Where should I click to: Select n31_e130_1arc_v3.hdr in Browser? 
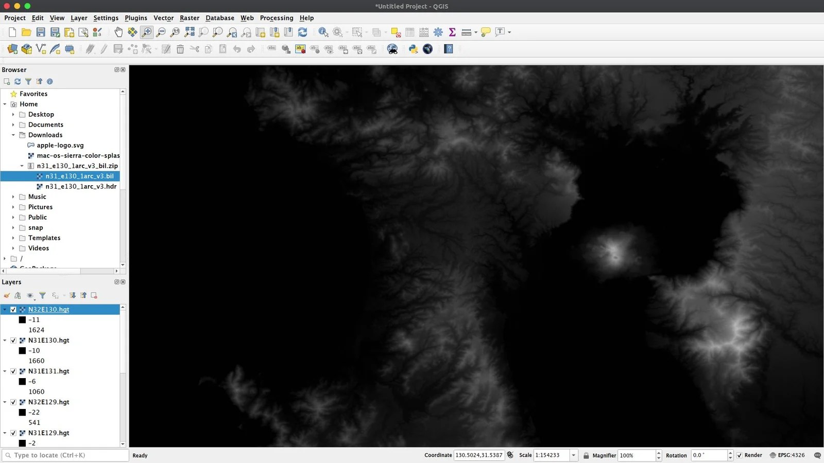click(x=81, y=186)
